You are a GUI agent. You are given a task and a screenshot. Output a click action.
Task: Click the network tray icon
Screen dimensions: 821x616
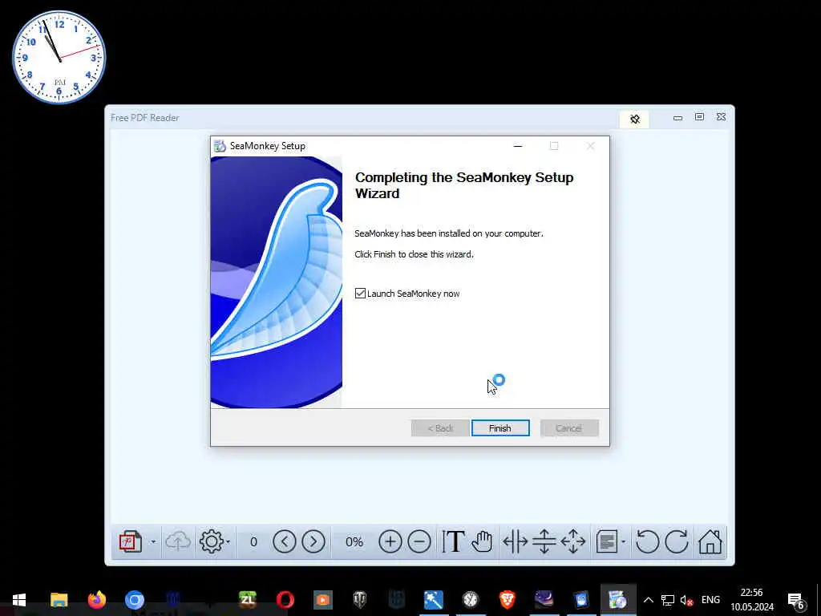pos(667,600)
